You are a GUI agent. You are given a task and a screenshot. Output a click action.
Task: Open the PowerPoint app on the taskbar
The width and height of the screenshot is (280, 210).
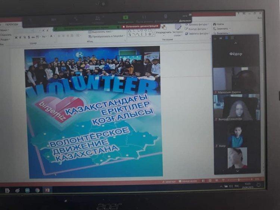click(47, 190)
